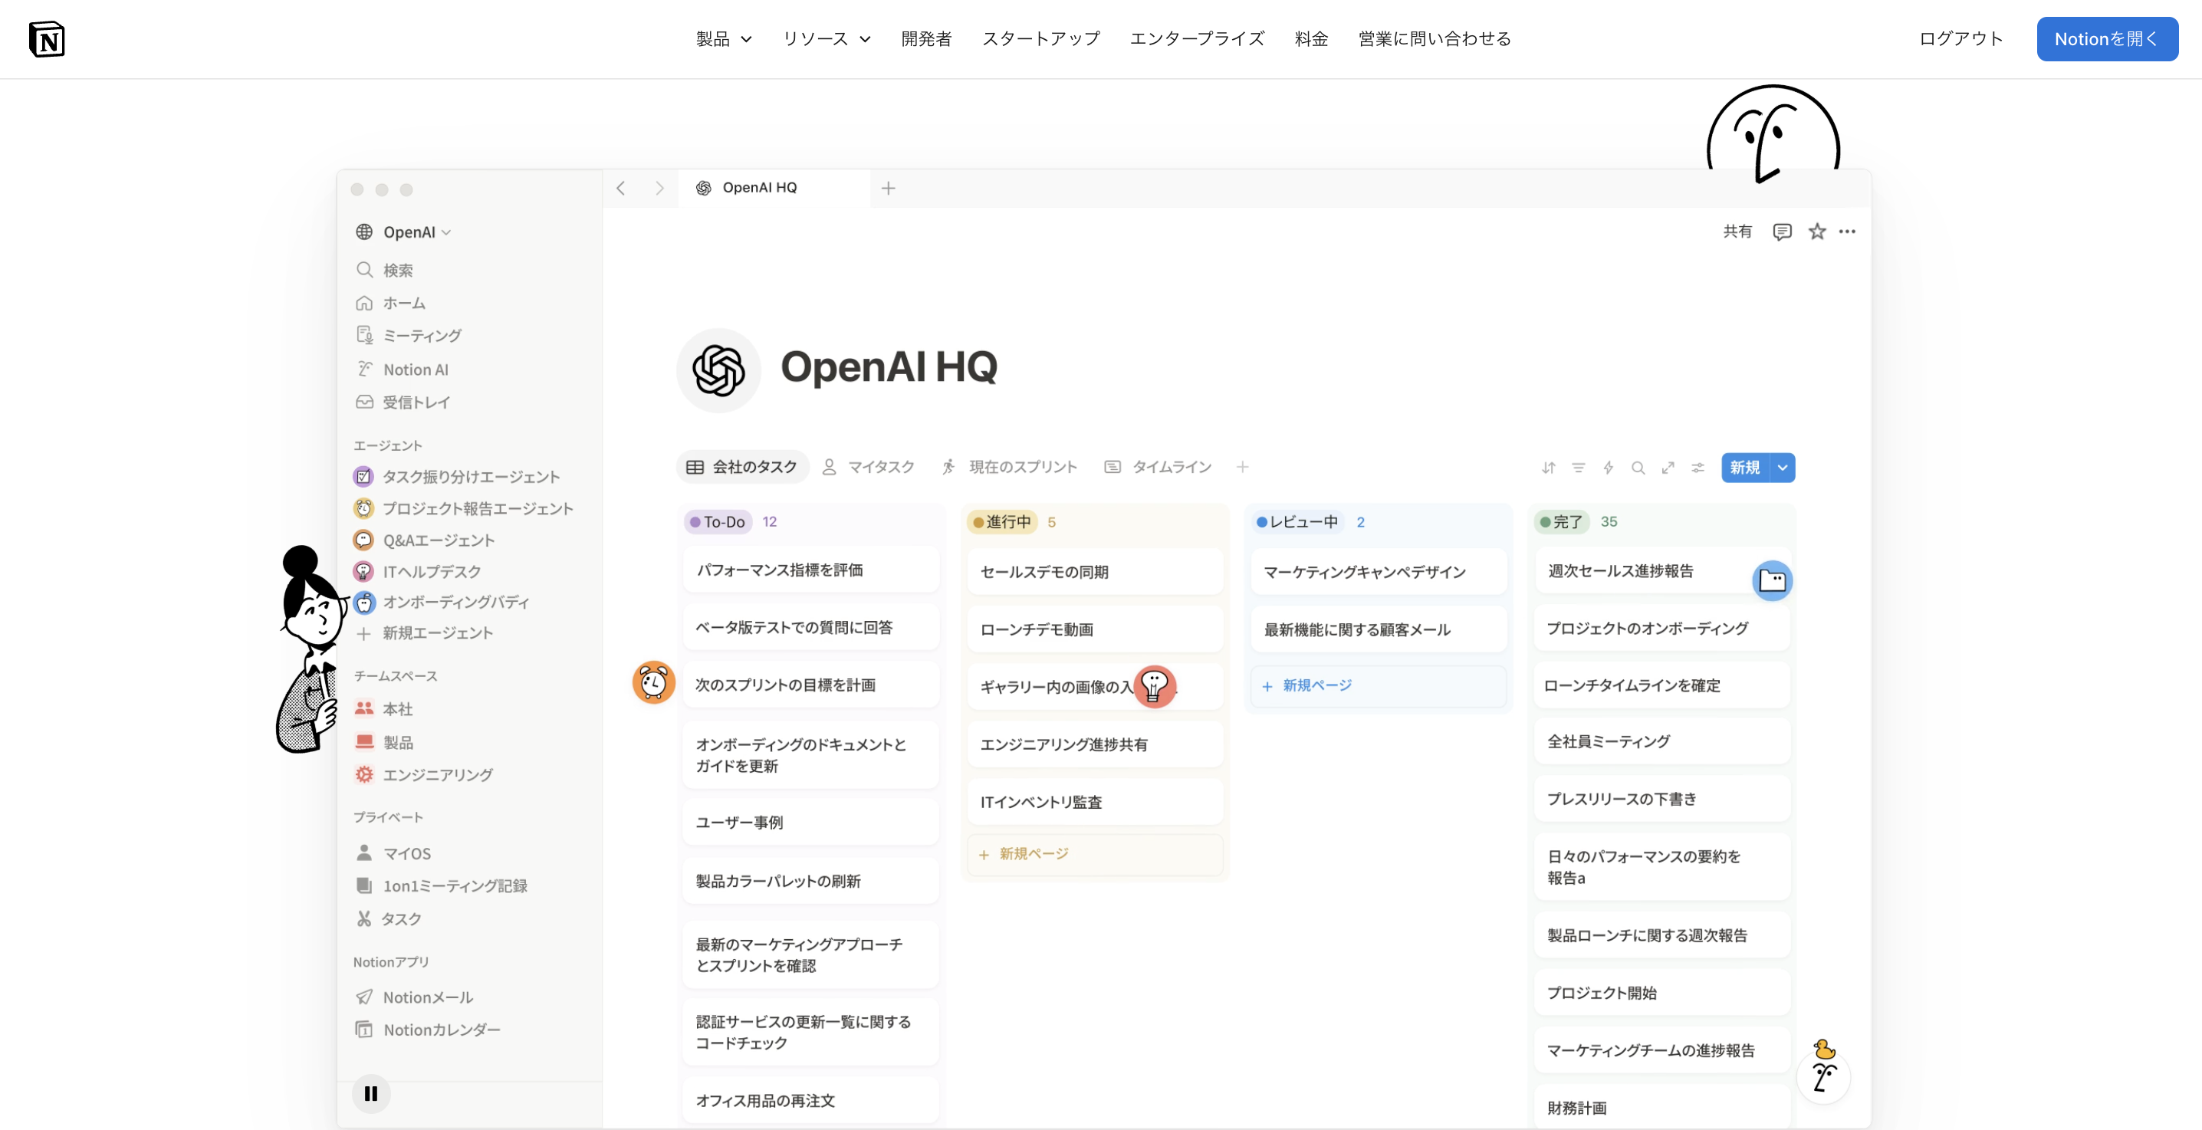This screenshot has width=2202, height=1130.
Task: Open the dropdown arrow next to 新規
Action: click(1783, 468)
